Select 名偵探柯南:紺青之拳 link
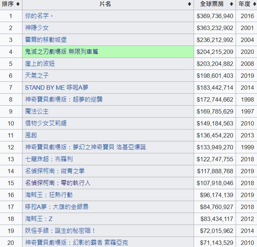The image size is (257, 247). (55, 171)
